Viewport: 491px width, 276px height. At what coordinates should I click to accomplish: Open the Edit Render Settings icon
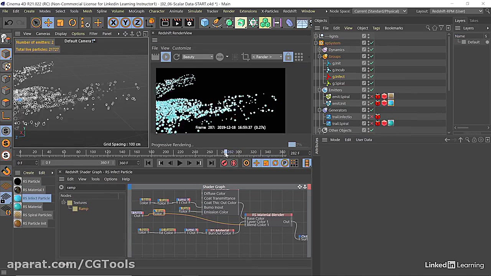point(189,23)
